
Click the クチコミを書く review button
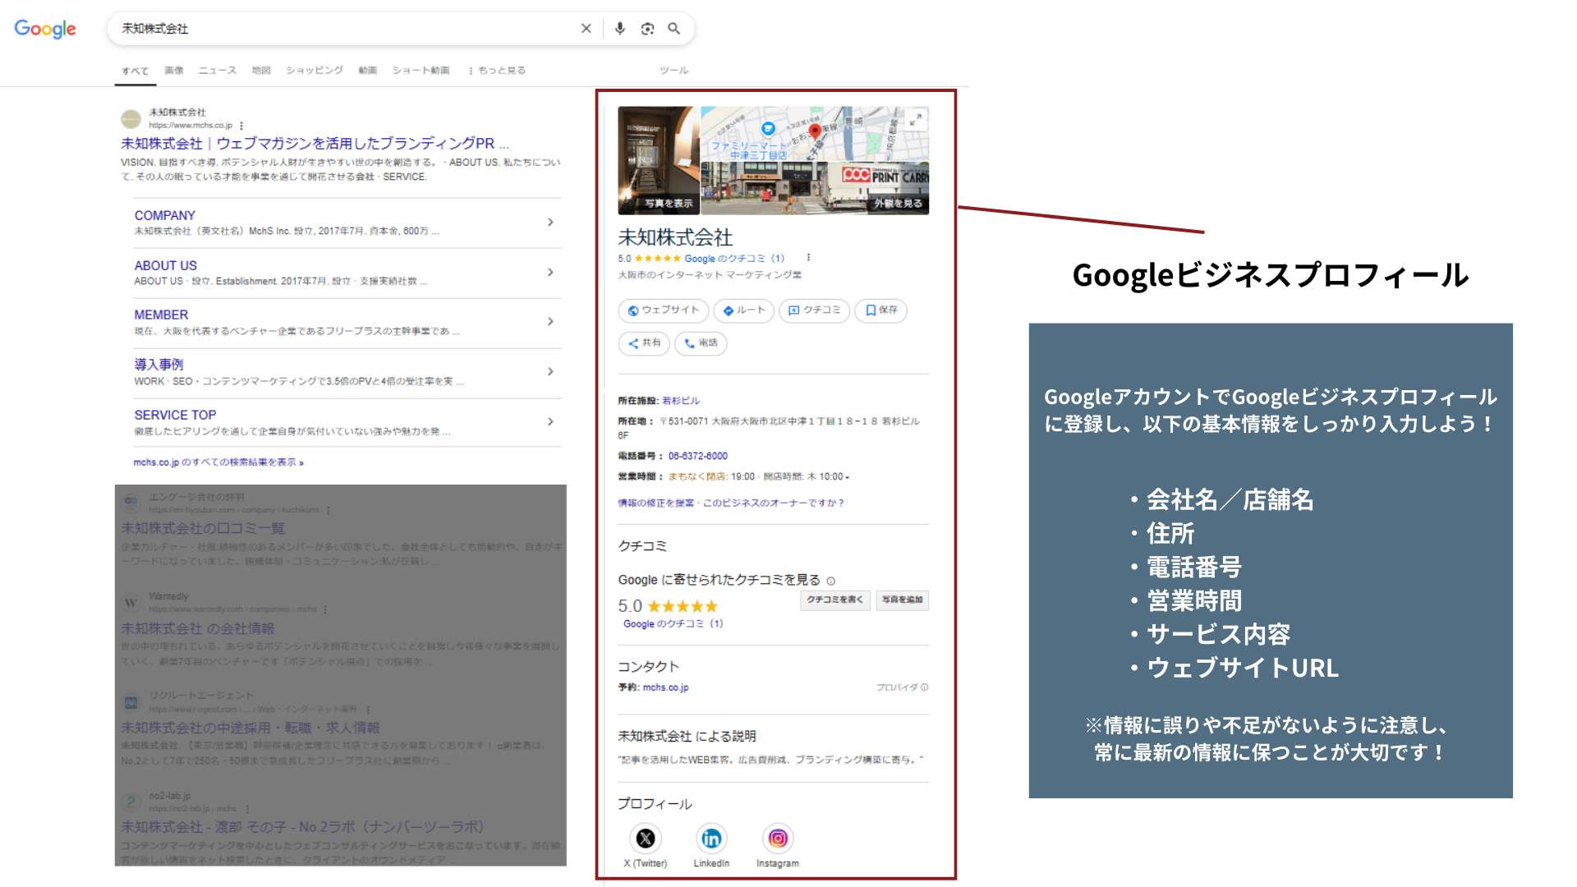click(x=834, y=600)
